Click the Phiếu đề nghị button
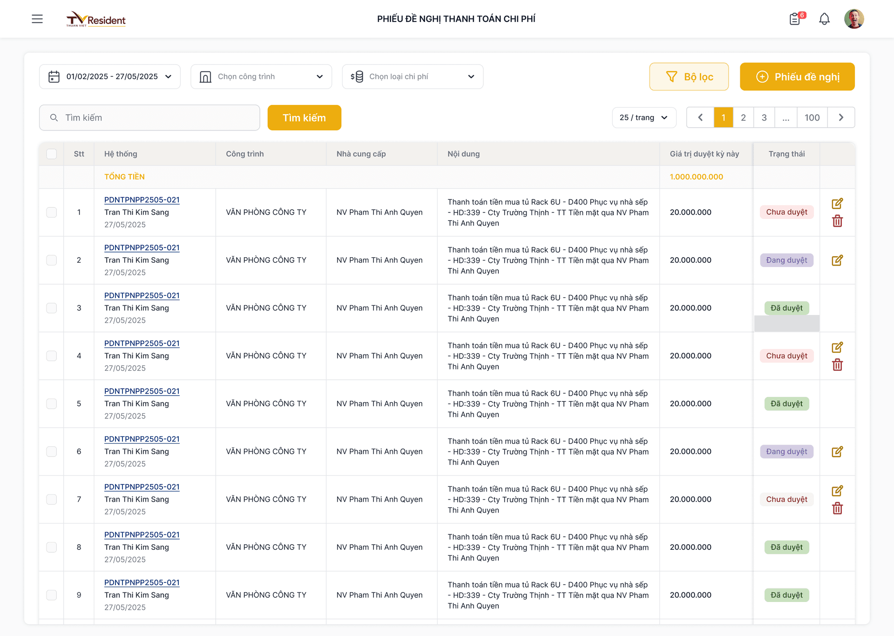 click(x=797, y=76)
